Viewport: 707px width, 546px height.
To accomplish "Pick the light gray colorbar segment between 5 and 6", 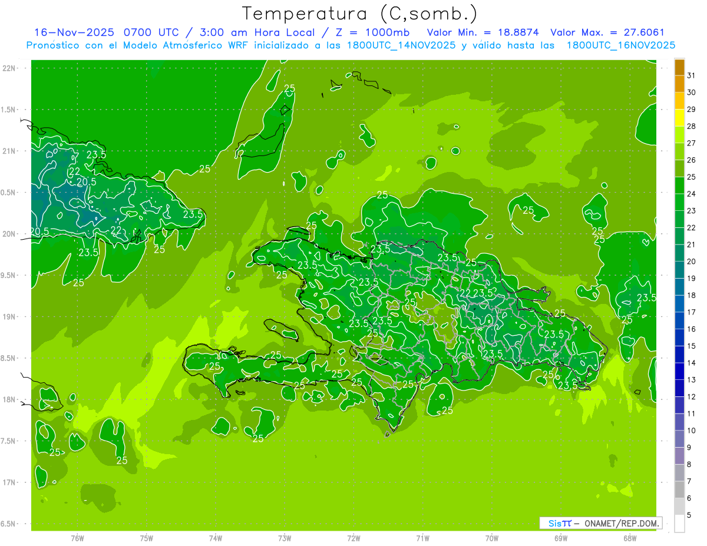I will point(679,507).
